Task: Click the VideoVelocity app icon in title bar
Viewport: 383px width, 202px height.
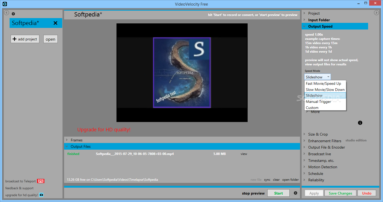Action: click(x=5, y=4)
